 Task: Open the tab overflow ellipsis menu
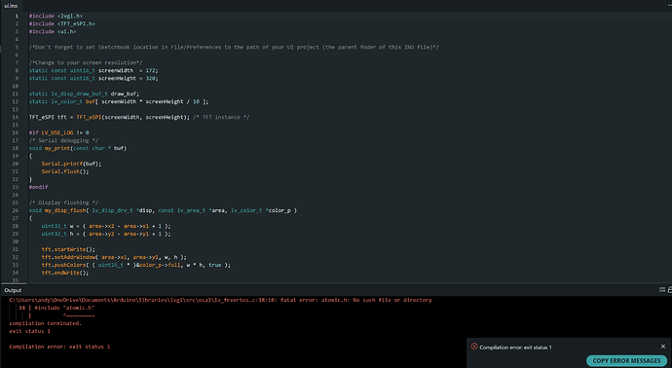pos(669,5)
